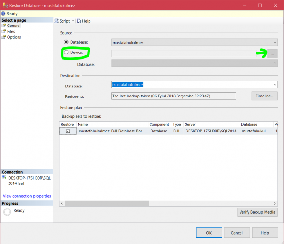Click the Database column header in grid
Viewport: 284px width, 244px height.
[x=256, y=124]
